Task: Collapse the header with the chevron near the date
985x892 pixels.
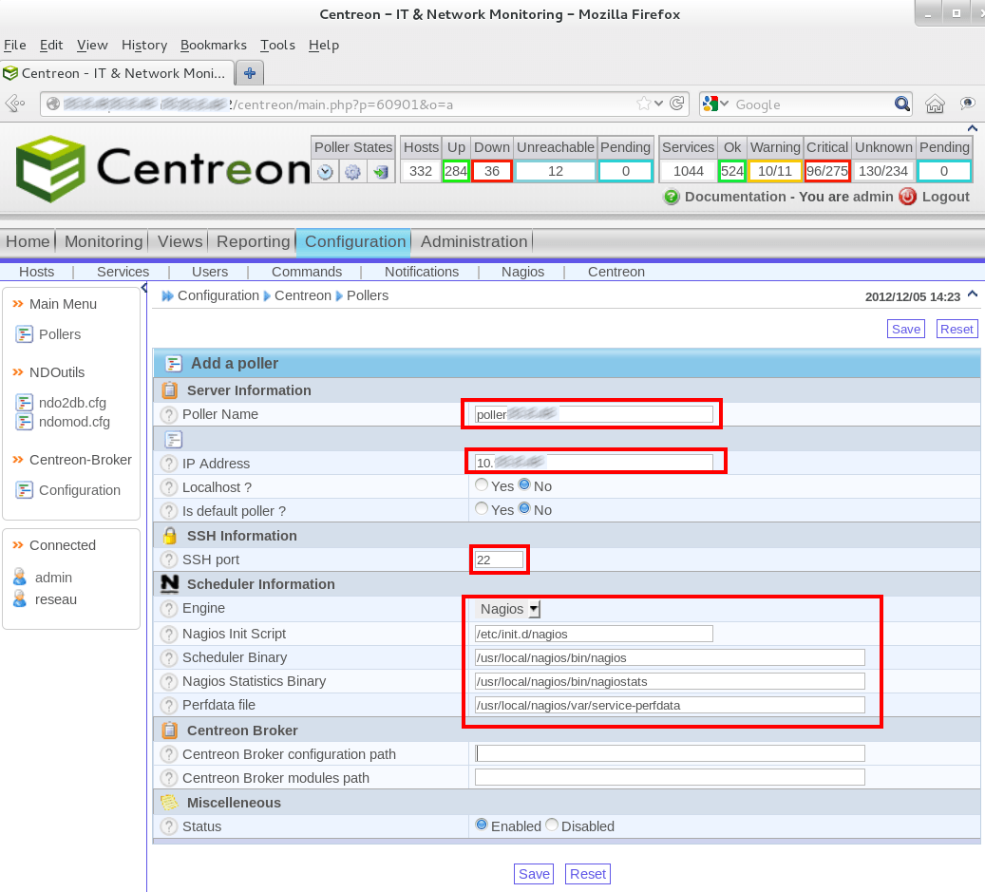Action: [x=970, y=294]
